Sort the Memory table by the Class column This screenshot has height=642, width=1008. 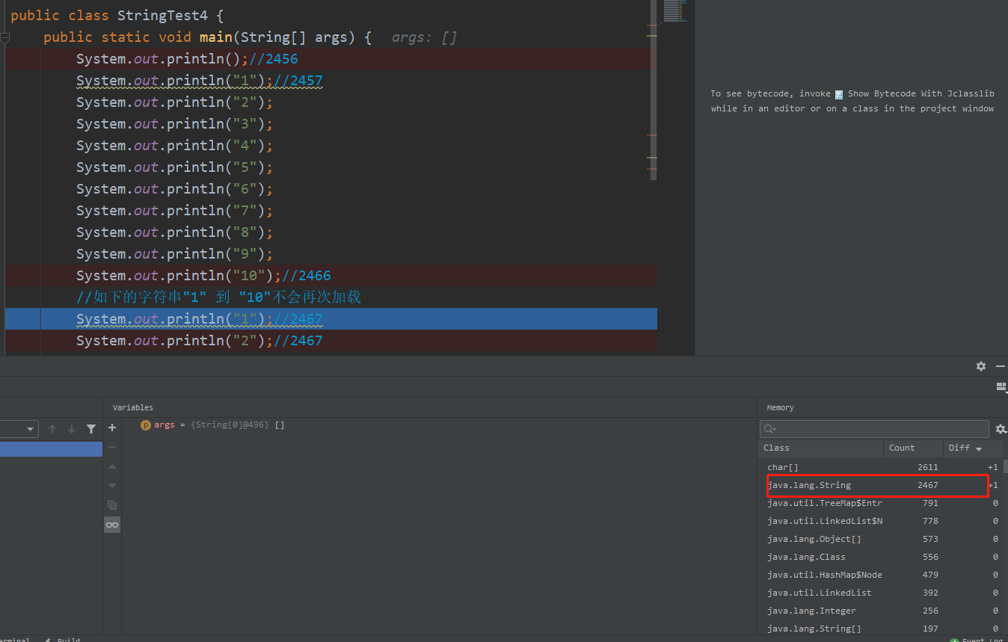(821, 448)
